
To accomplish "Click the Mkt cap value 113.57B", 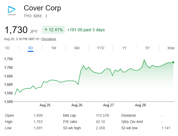I will click(102, 115).
